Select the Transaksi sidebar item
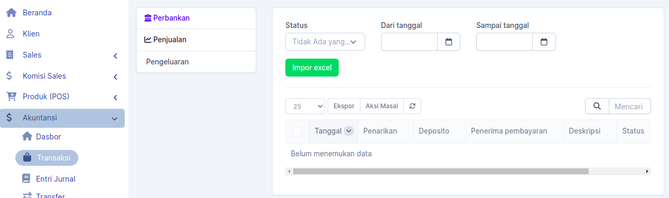This screenshot has height=198, width=669. point(47,158)
